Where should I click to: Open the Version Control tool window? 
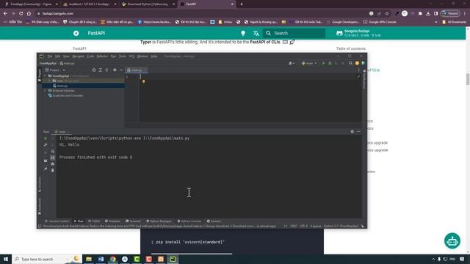click(x=57, y=221)
